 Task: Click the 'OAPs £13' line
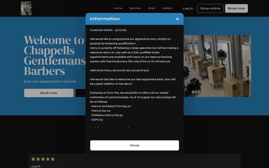[x=96, y=120]
